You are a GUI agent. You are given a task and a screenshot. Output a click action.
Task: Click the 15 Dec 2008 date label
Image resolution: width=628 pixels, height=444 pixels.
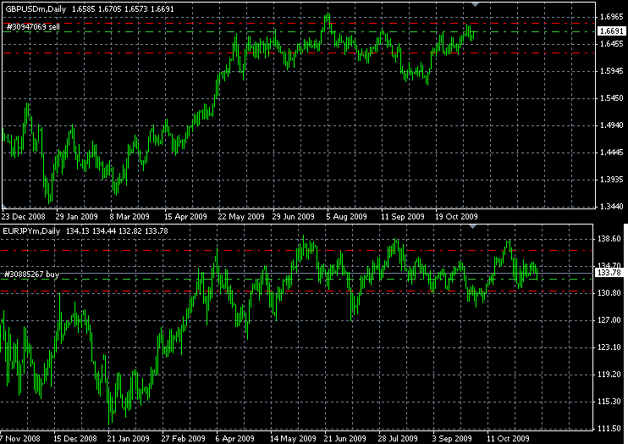coord(74,438)
